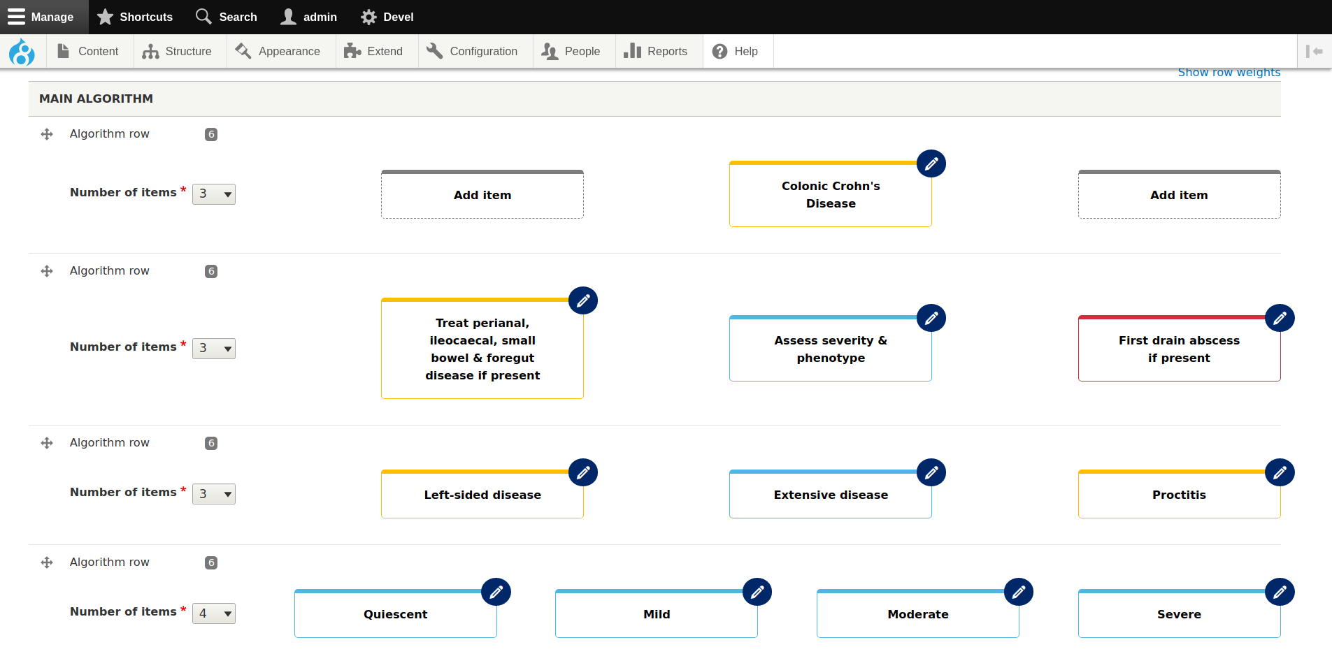1332x654 pixels.
Task: Edit the Colonic Crohn's Disease item pencil icon
Action: [931, 163]
